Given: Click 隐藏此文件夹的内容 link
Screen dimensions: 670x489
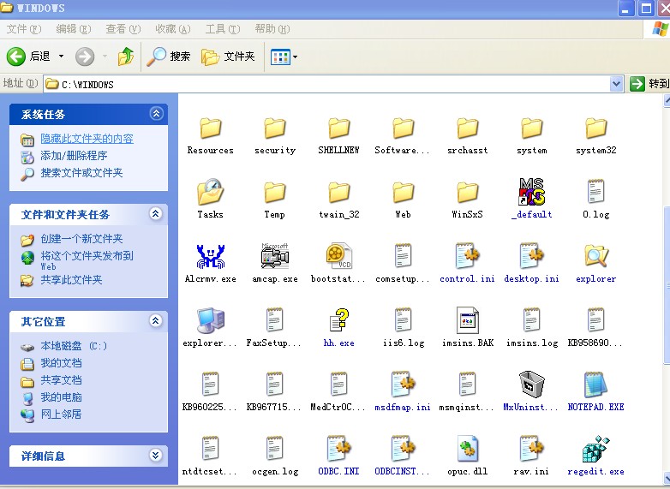Looking at the screenshot, I should pos(87,139).
